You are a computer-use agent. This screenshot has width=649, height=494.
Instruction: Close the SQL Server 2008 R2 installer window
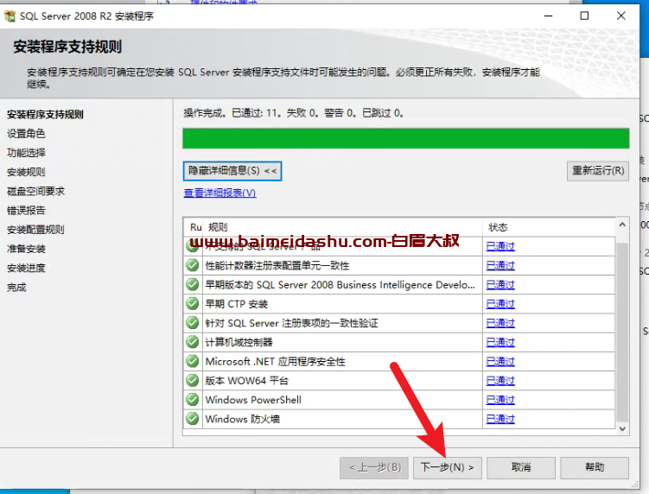pyautogui.click(x=620, y=16)
